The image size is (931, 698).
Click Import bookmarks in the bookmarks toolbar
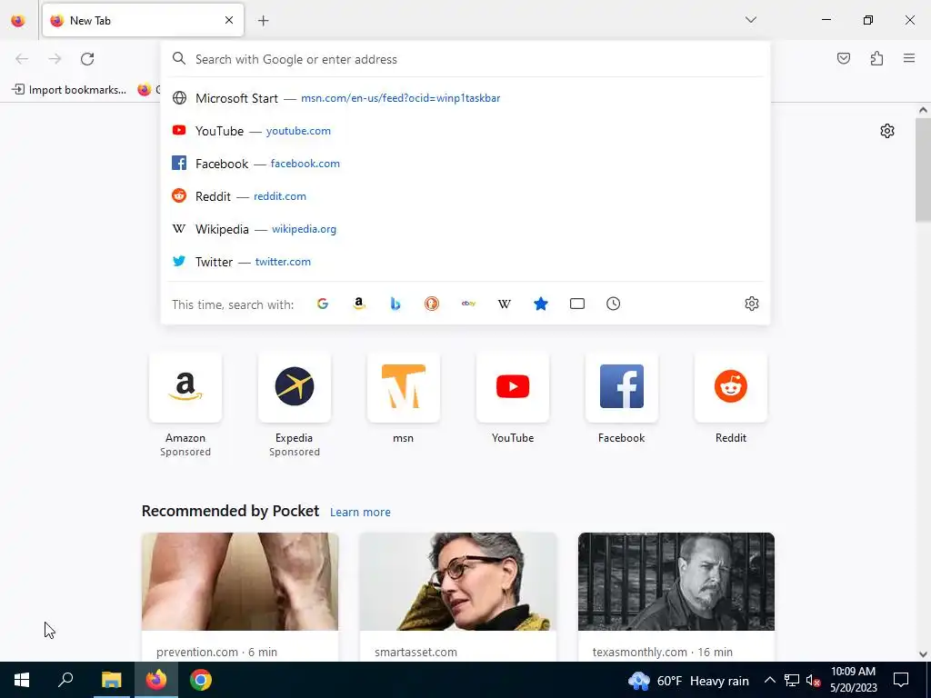[x=69, y=90]
